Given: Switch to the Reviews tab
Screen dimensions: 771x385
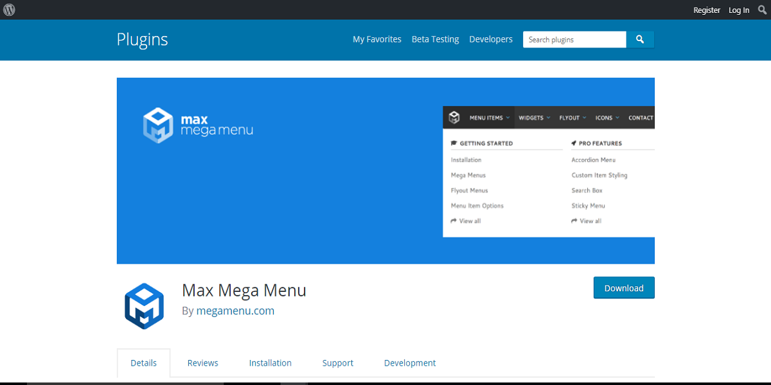Looking at the screenshot, I should pyautogui.click(x=203, y=363).
